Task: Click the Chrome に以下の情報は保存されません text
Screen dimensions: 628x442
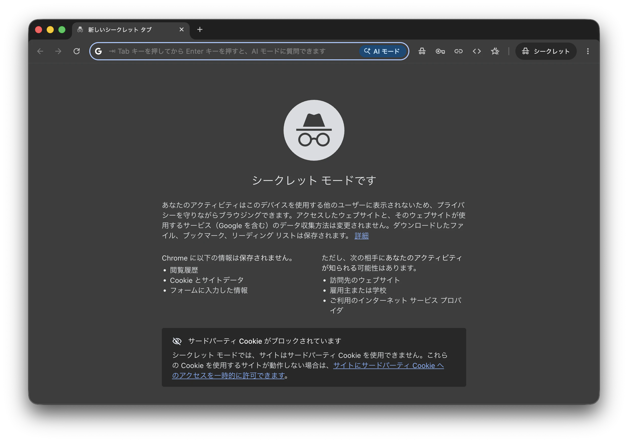Action: 228,258
